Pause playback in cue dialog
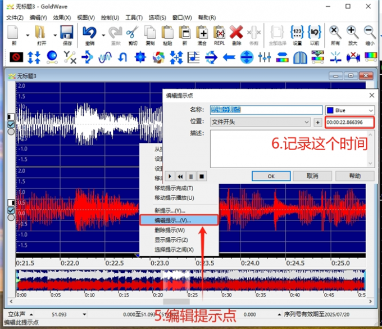Image resolution: width=382 pixels, height=329 pixels. pos(191,176)
